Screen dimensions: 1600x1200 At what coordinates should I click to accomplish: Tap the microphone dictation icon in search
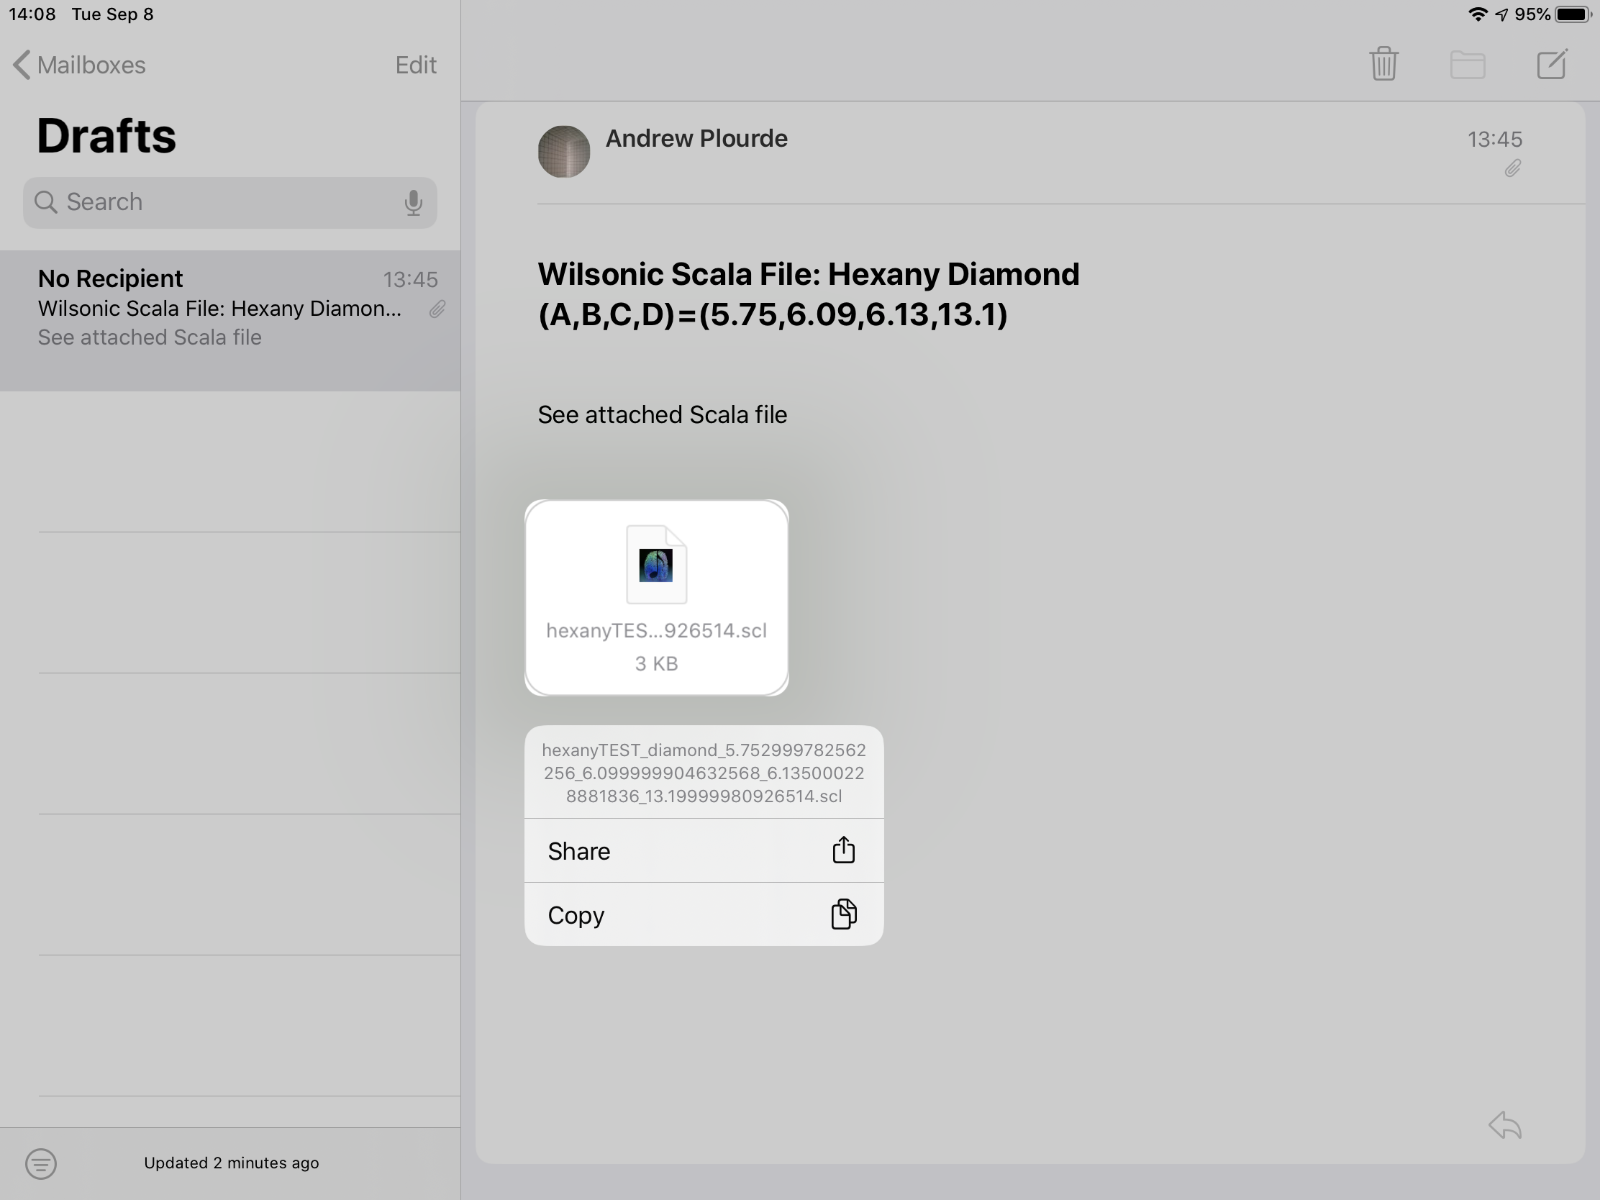point(413,203)
